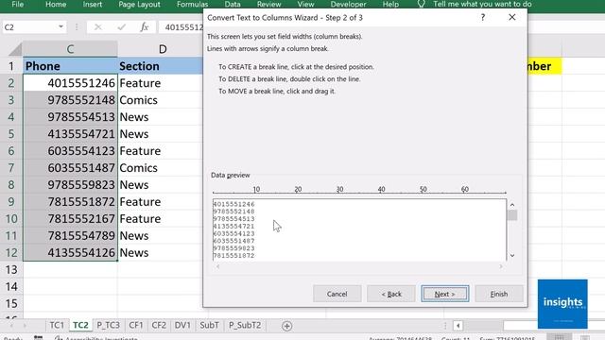Open the Insert ribbon tab
This screenshot has width=605, height=340.
point(93,4)
